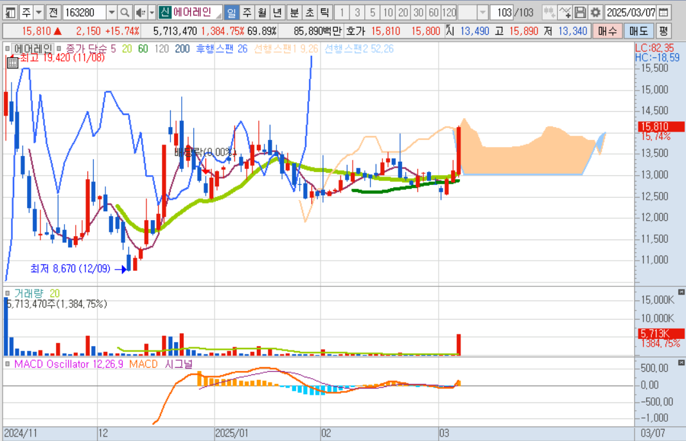Viewport: 686px width, 441px height.
Task: Click the small square beside 거래량 label
Action: [8, 293]
